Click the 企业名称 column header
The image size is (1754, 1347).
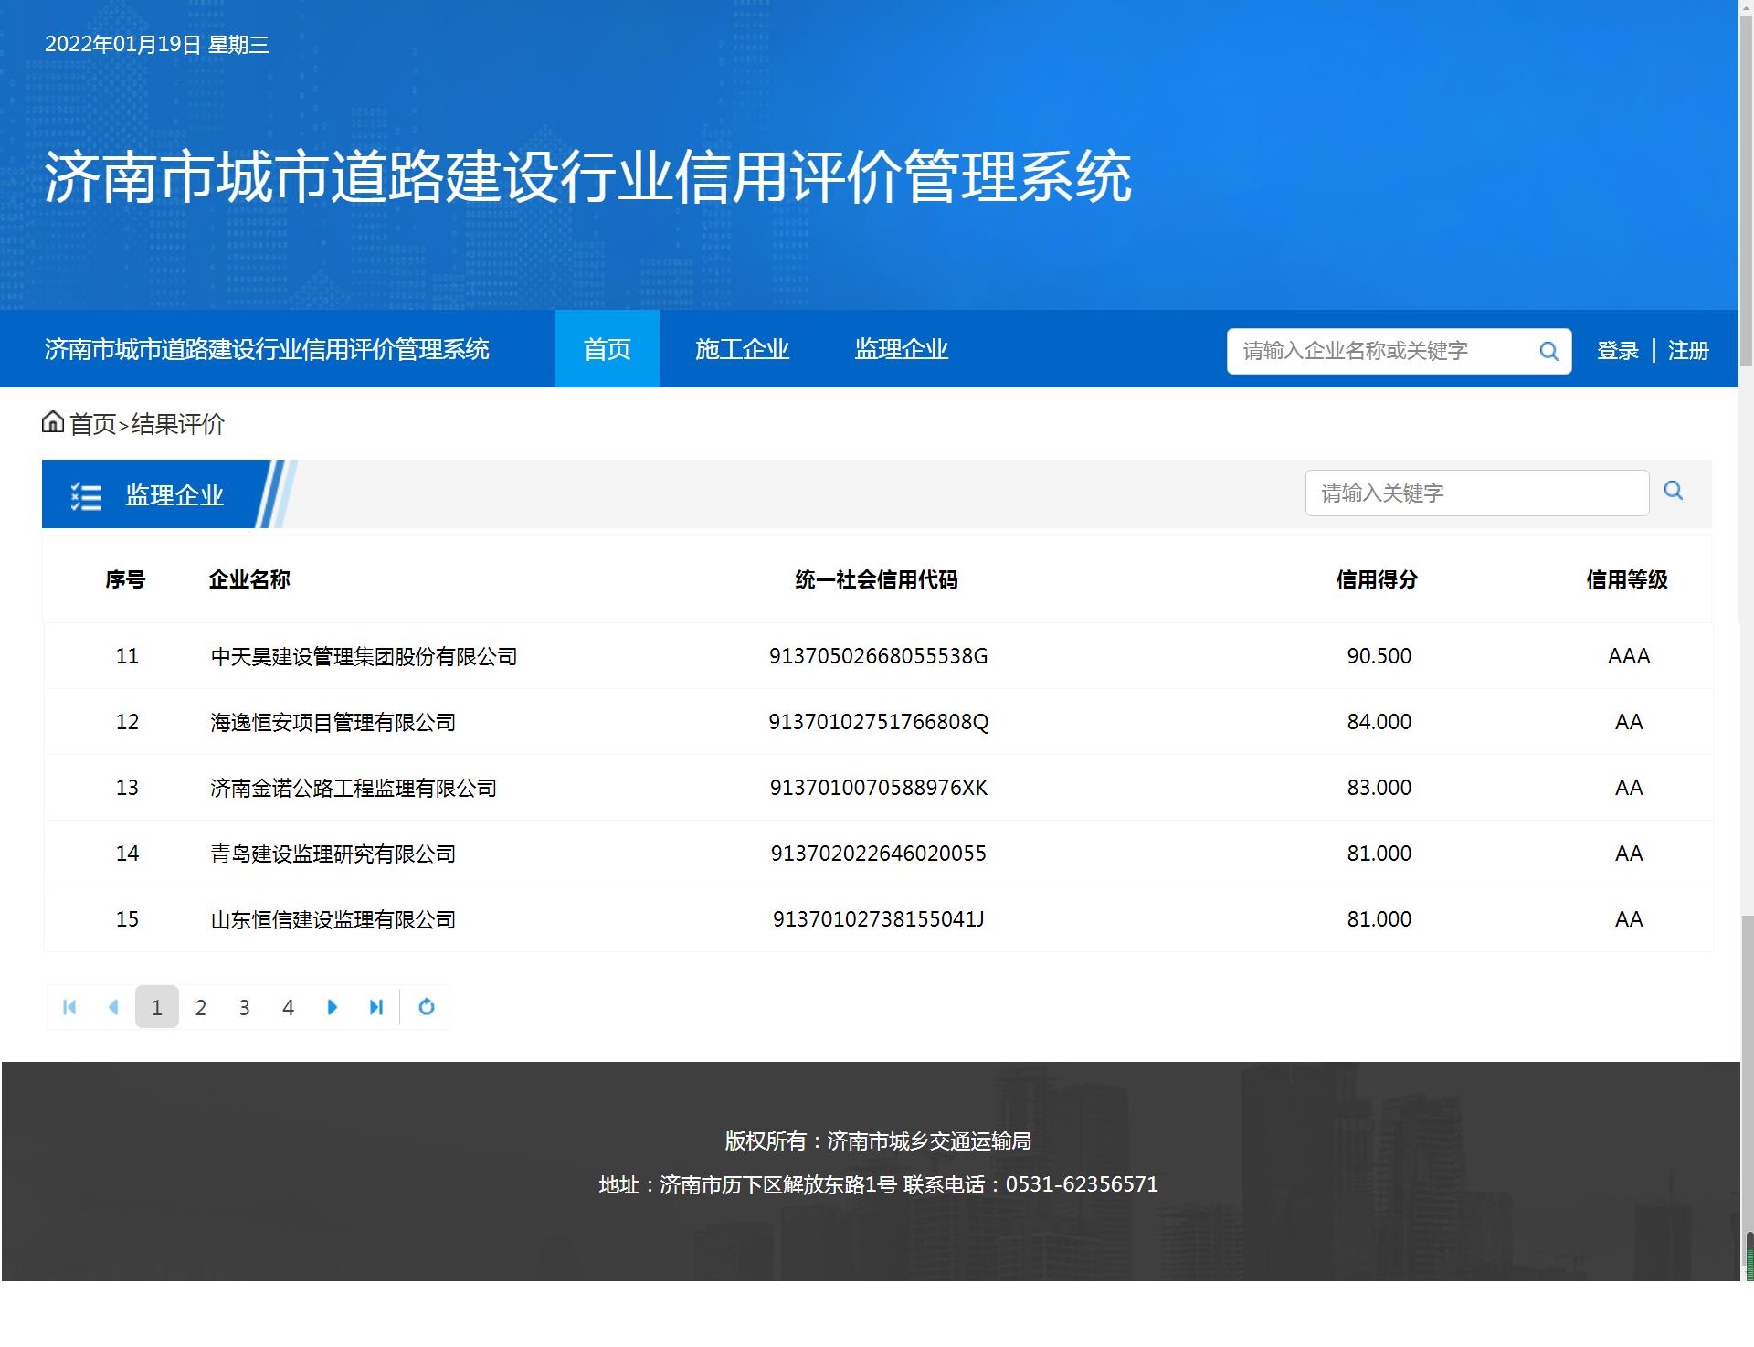tap(249, 579)
